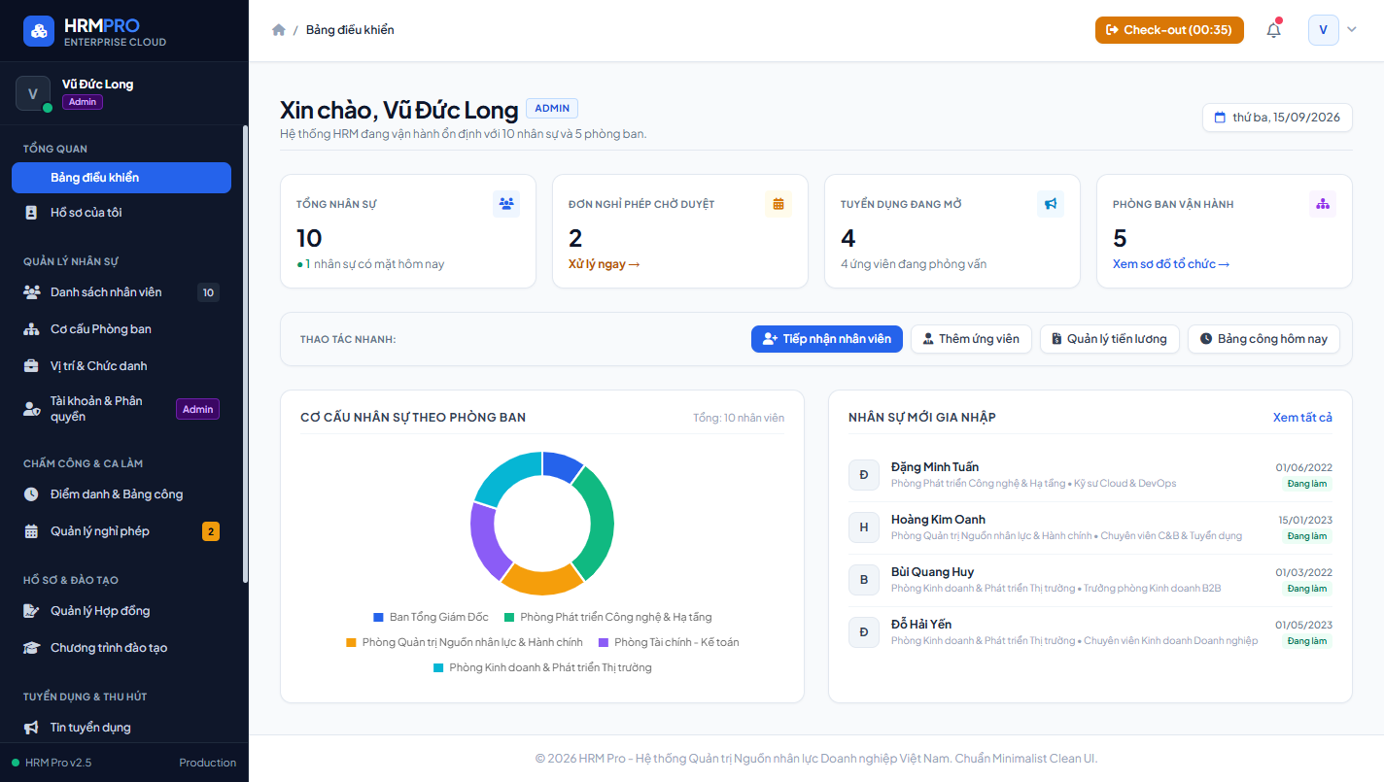The height and width of the screenshot is (782, 1384).
Task: Click Thêm ứng viên button
Action: tap(971, 339)
